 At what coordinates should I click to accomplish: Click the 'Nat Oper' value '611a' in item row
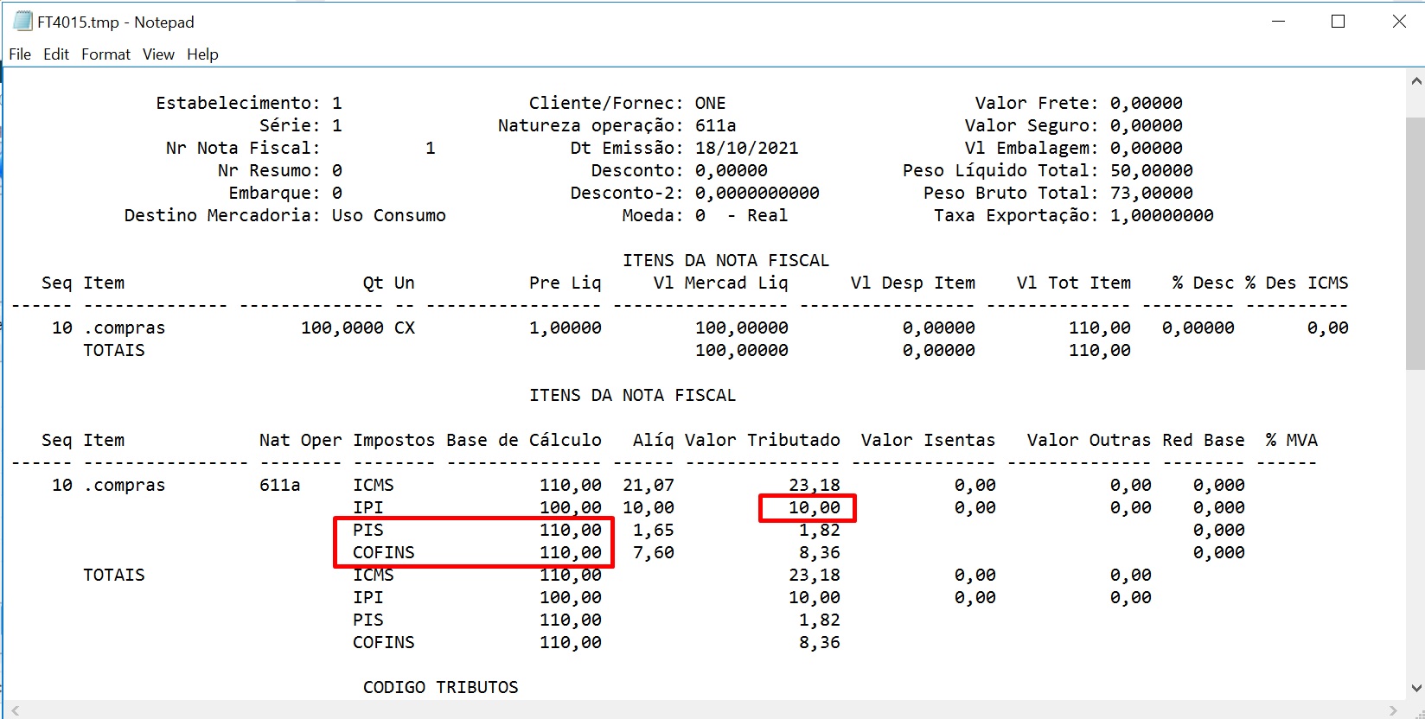click(x=279, y=485)
